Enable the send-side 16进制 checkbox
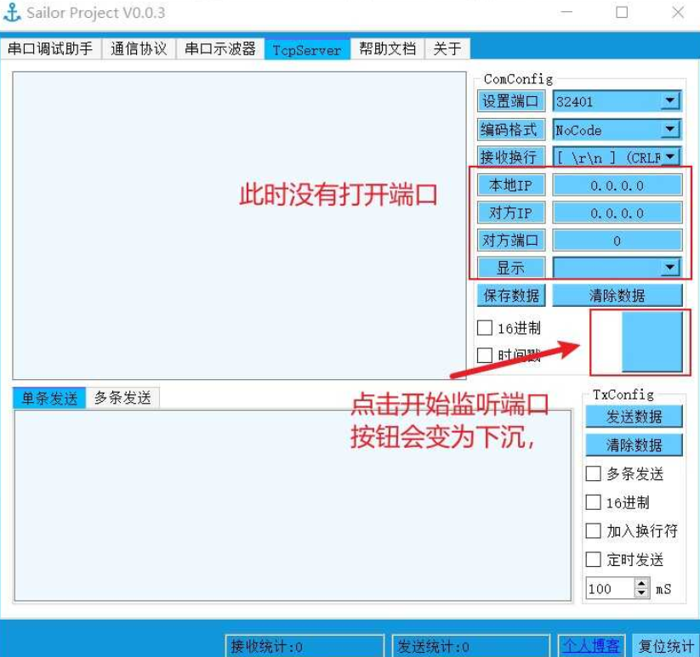This screenshot has height=657, width=700. 593,502
